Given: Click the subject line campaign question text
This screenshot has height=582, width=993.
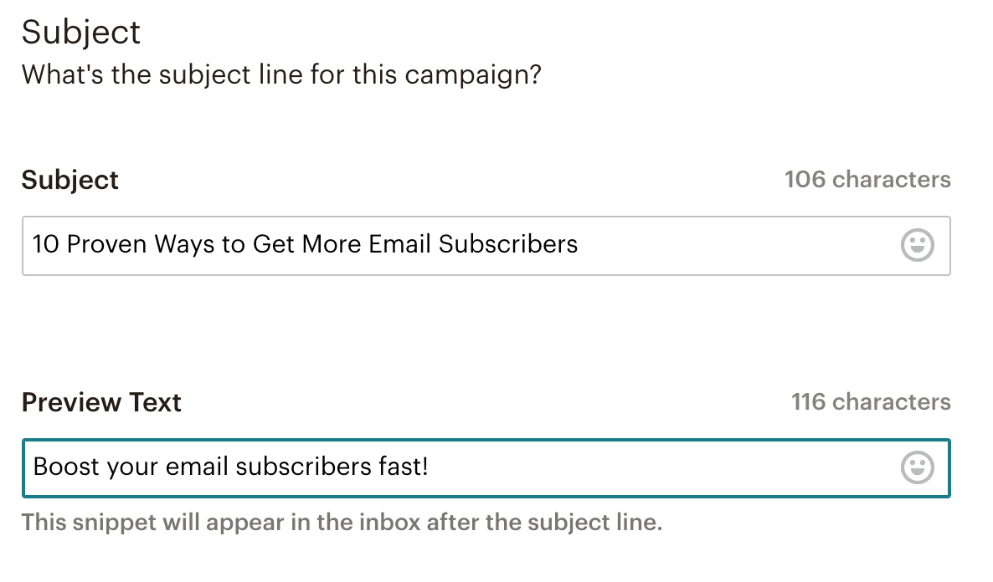Looking at the screenshot, I should point(281,74).
